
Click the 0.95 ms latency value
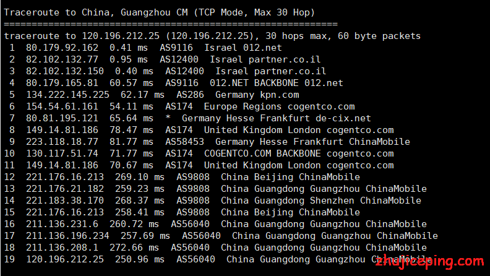pos(129,59)
